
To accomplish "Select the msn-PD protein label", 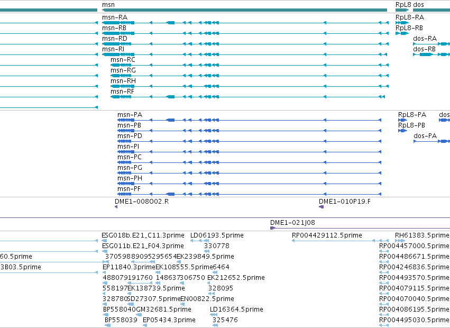I will click(x=130, y=136).
